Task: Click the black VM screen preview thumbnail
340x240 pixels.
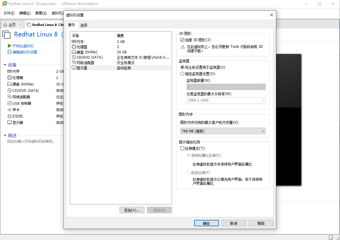Action: [x=288, y=120]
